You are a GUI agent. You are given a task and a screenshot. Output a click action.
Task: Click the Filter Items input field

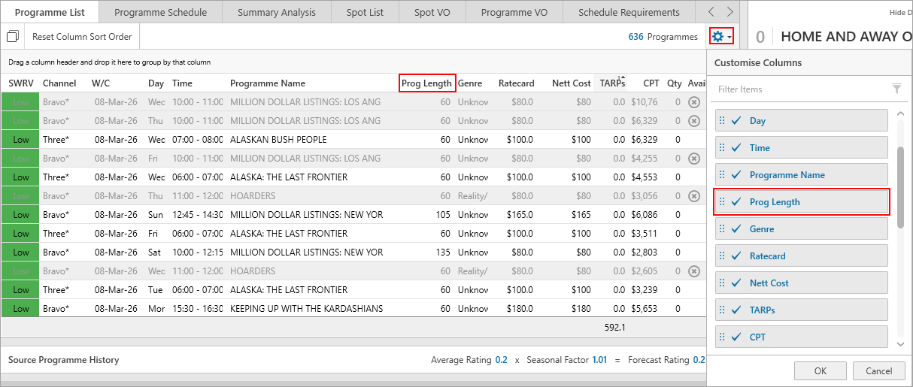[801, 89]
